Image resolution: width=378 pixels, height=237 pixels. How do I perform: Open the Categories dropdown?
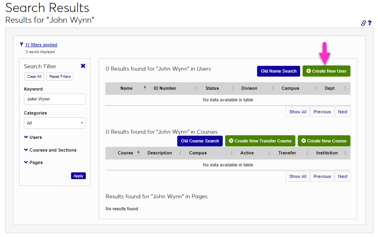tap(55, 123)
